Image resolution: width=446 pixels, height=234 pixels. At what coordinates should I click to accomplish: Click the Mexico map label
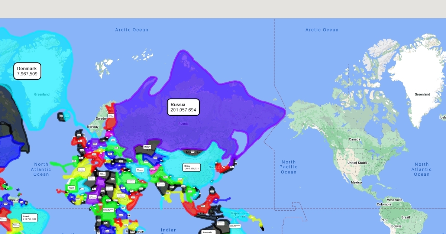pyautogui.click(x=356, y=182)
